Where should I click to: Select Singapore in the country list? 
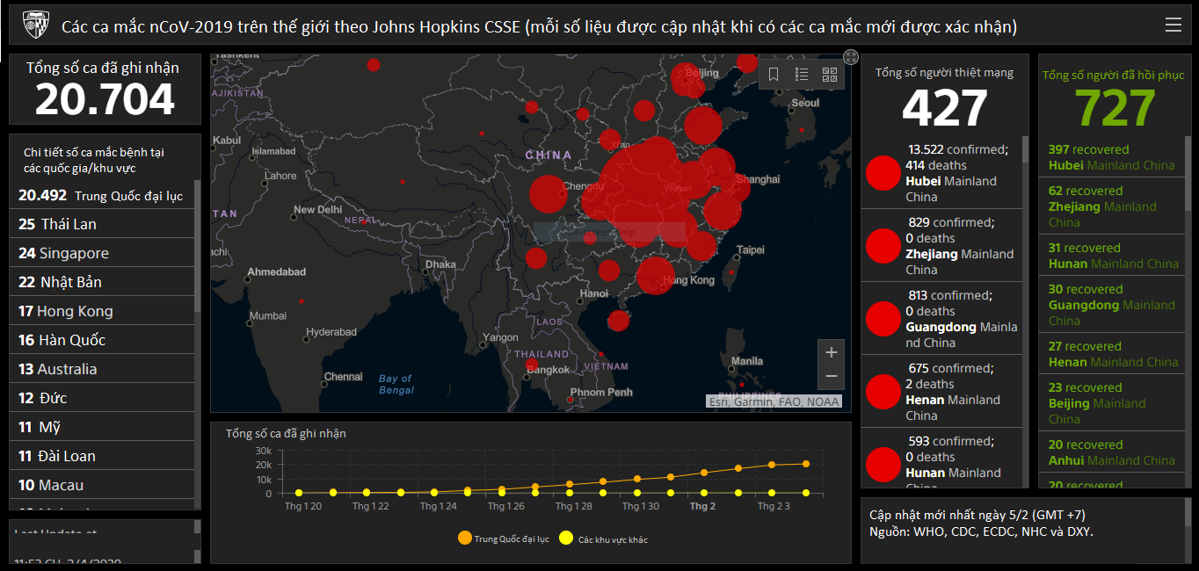click(102, 253)
